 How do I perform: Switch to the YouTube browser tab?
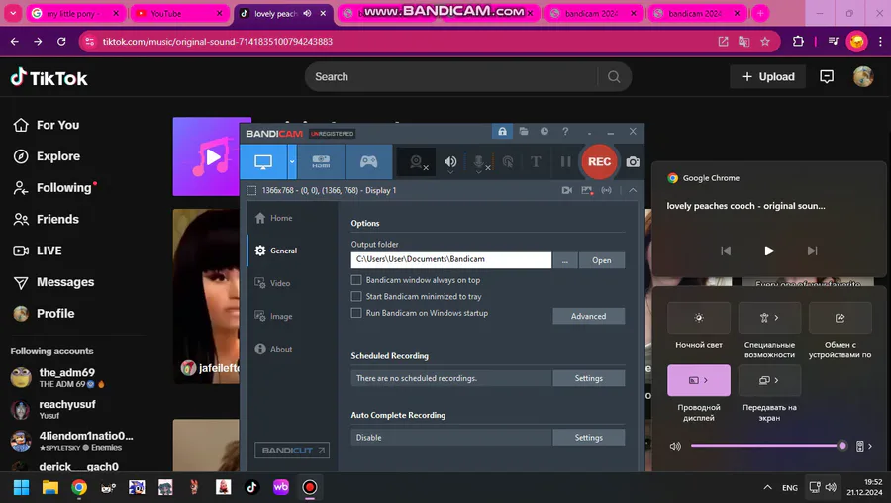point(179,13)
